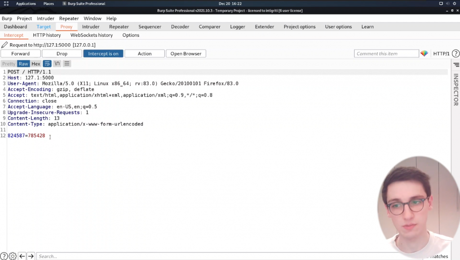This screenshot has height=260, width=460.
Task: Click the Search field in the bottom bar
Action: click(x=217, y=256)
